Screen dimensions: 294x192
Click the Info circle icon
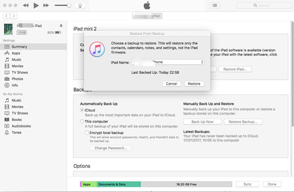point(7,85)
